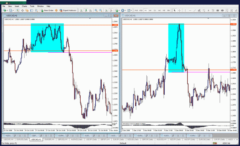This screenshot has width=240, height=146.
Task: Toggle the Terminal panel icon
Action: (32, 10)
